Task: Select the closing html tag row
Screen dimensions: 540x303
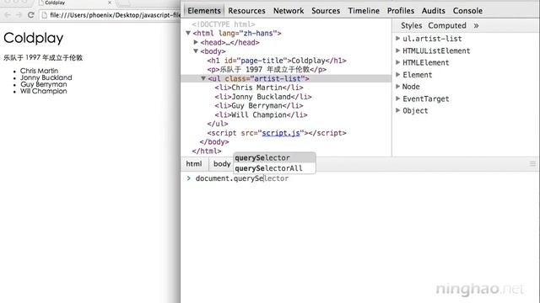Action: [x=207, y=151]
